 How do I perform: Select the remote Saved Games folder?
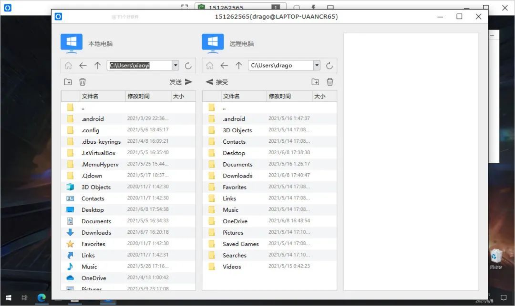tap(269, 244)
